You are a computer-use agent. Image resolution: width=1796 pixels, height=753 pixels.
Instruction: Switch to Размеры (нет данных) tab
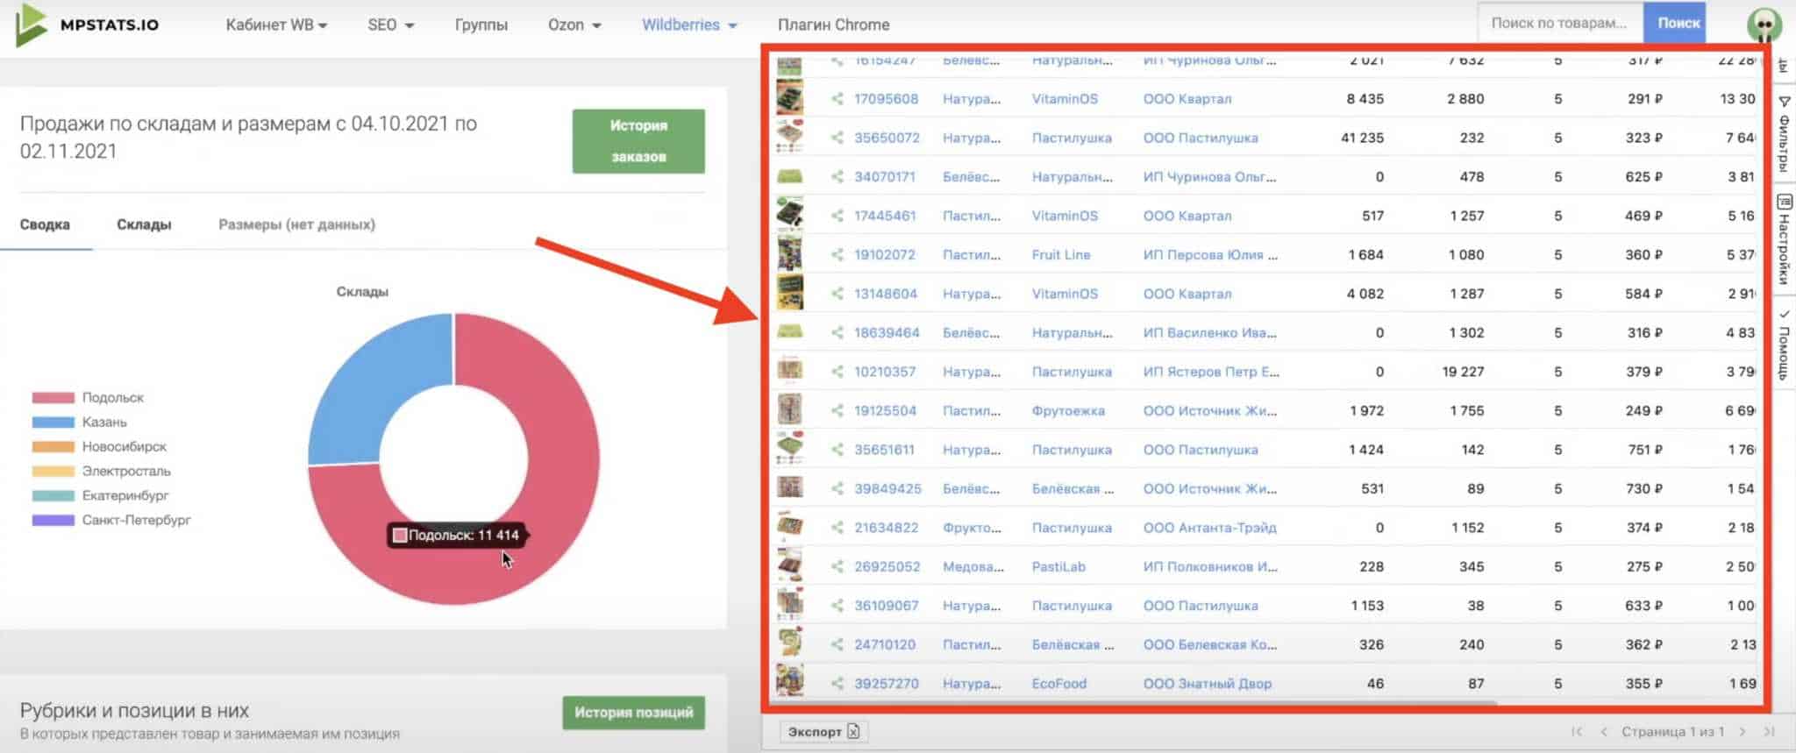(296, 224)
